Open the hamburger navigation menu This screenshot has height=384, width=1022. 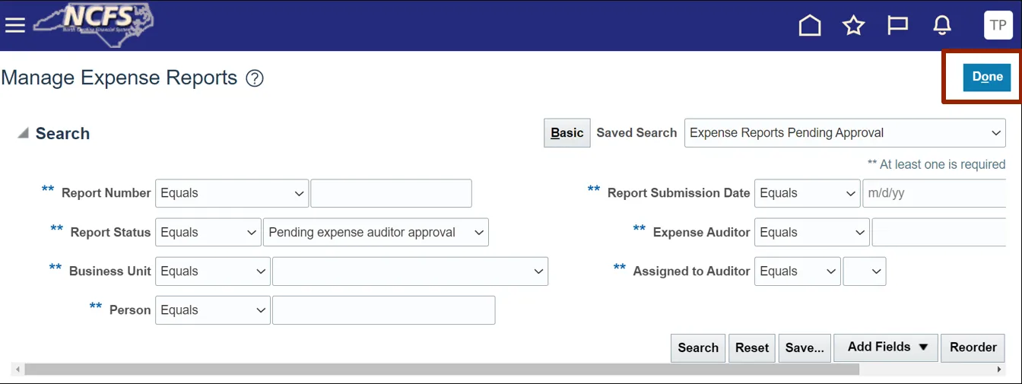15,25
